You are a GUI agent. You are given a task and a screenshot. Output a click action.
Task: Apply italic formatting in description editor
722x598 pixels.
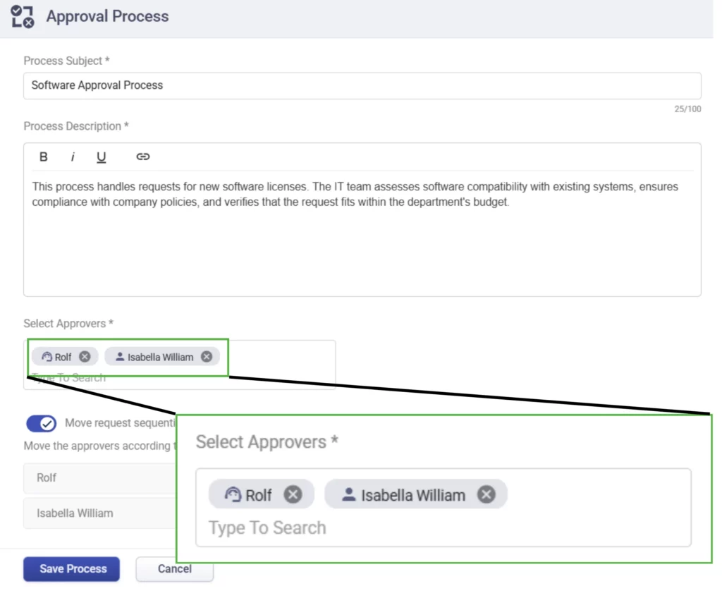(73, 157)
